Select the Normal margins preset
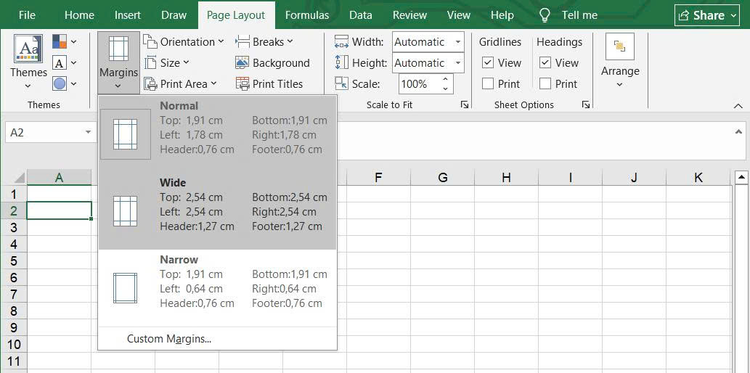This screenshot has width=750, height=373. [217, 134]
